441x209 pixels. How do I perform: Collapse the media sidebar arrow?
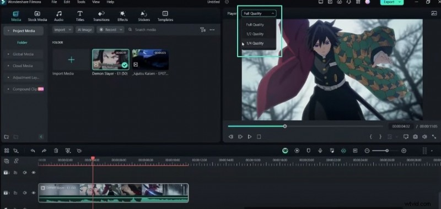41,136
